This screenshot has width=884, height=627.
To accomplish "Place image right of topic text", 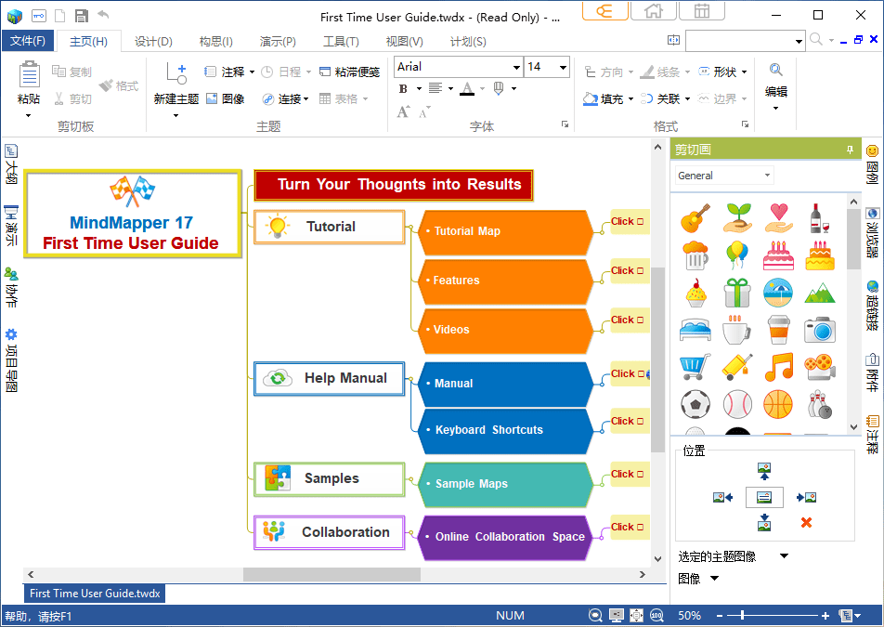I will [x=806, y=497].
